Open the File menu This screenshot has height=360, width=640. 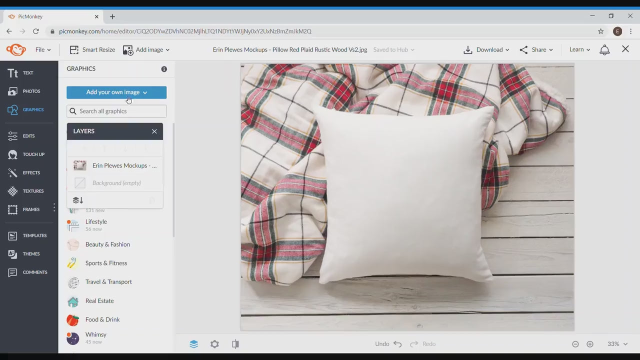click(43, 49)
